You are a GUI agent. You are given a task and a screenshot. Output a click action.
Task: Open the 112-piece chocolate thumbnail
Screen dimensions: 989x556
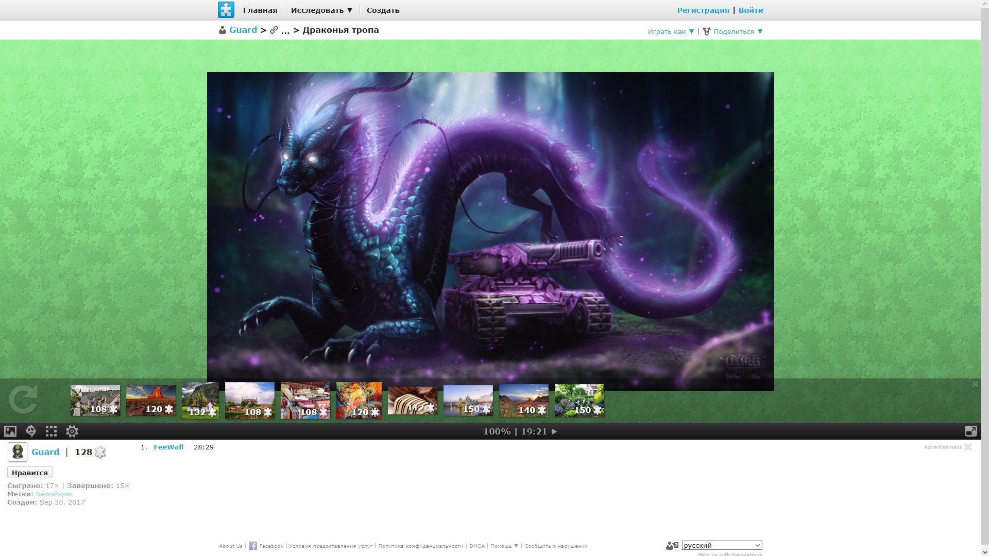413,401
